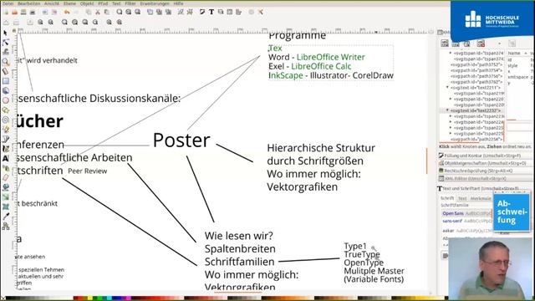This screenshot has width=535, height=301.
Task: Expand XML-Editor panel header
Action: [485, 178]
